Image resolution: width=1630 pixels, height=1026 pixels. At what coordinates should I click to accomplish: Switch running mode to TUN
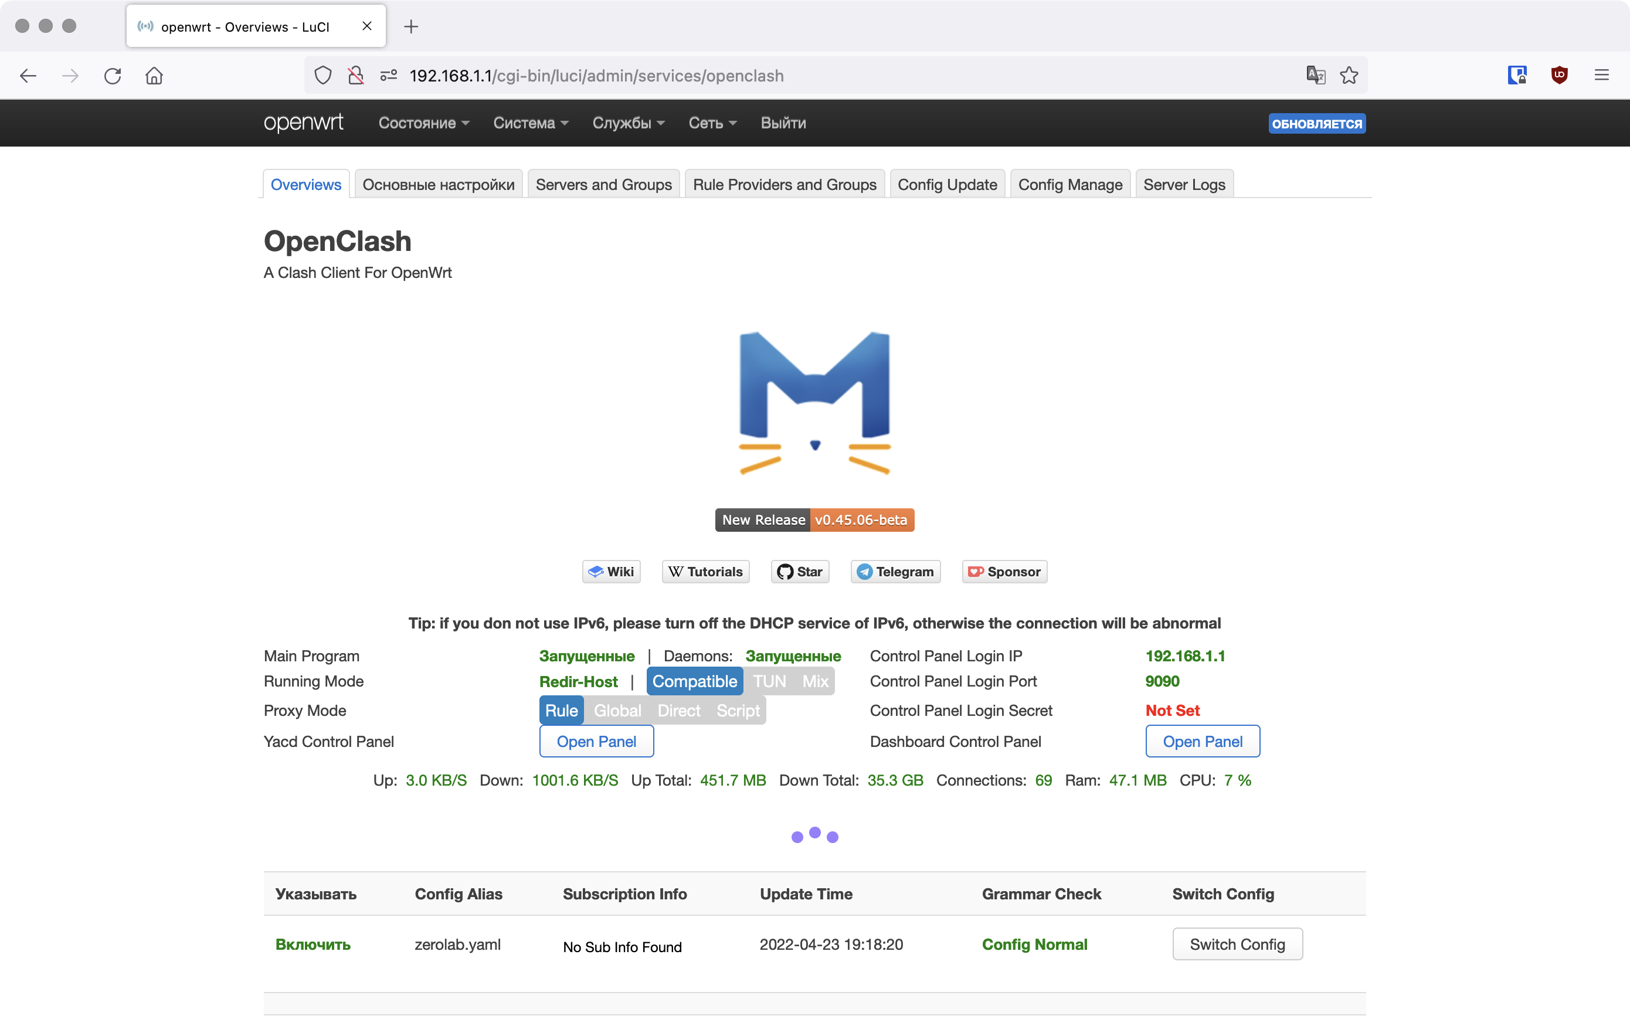tap(770, 681)
